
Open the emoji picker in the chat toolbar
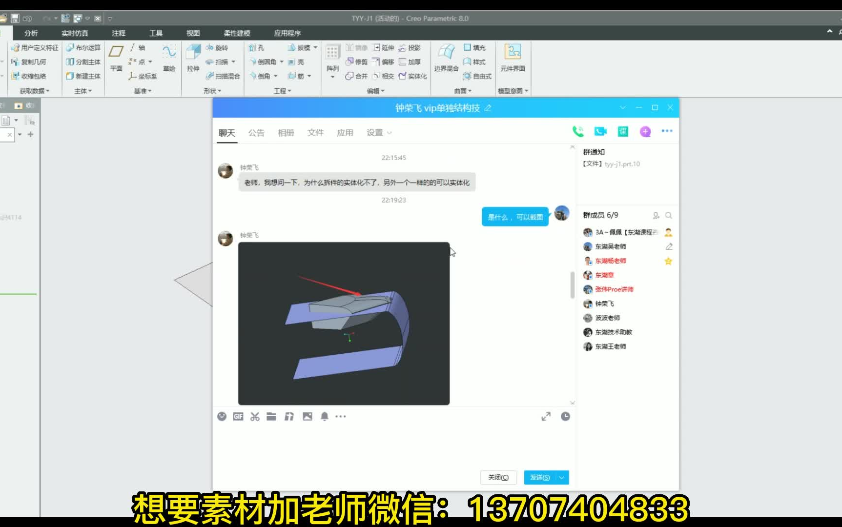223,416
